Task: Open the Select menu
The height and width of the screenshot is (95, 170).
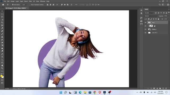Action: [x=26, y=1]
